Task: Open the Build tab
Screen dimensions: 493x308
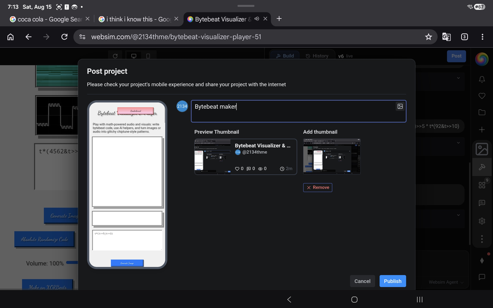Action: click(x=285, y=56)
